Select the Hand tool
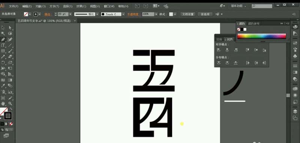The width and height of the screenshot is (300, 143). point(3,104)
